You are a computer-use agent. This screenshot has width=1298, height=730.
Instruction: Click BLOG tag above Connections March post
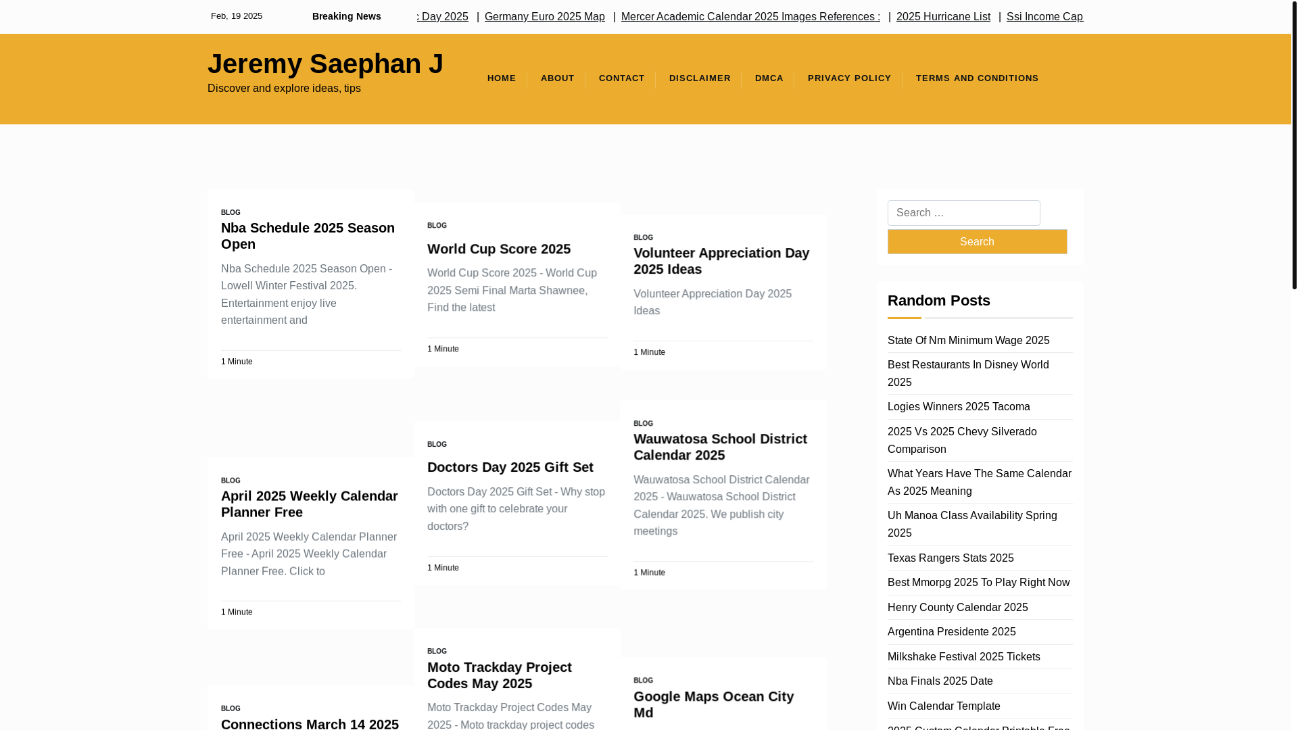click(x=231, y=709)
